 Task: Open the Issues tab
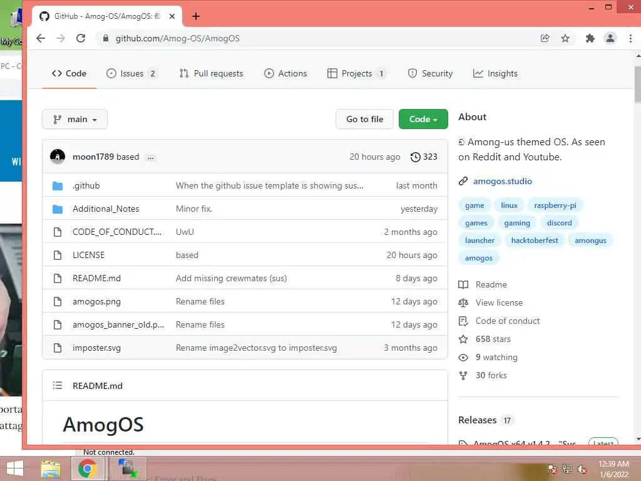(133, 74)
